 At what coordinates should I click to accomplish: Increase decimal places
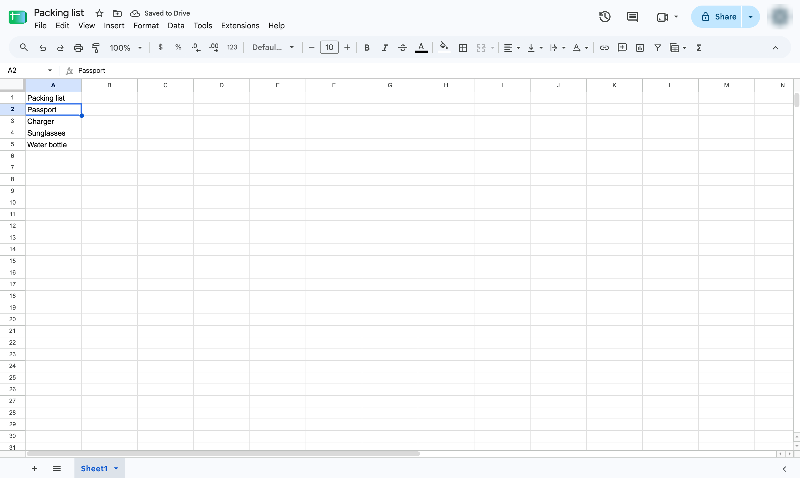[214, 48]
